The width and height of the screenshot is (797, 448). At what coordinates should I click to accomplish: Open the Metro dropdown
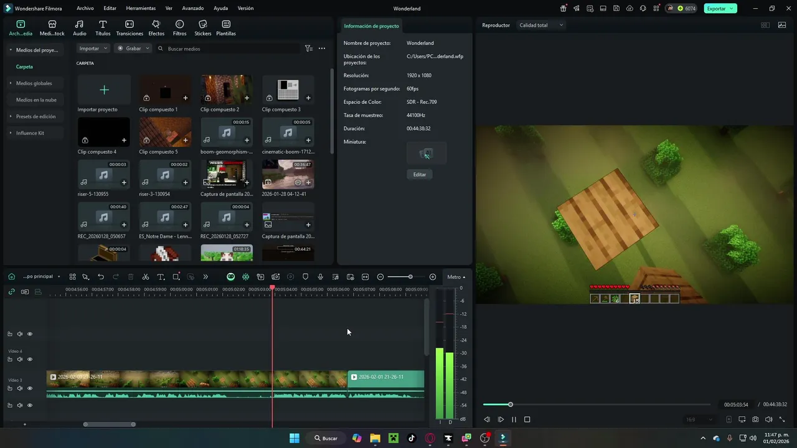(456, 277)
